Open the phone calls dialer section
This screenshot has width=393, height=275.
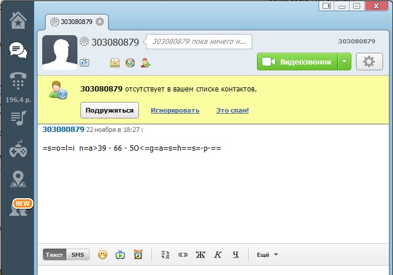18,81
